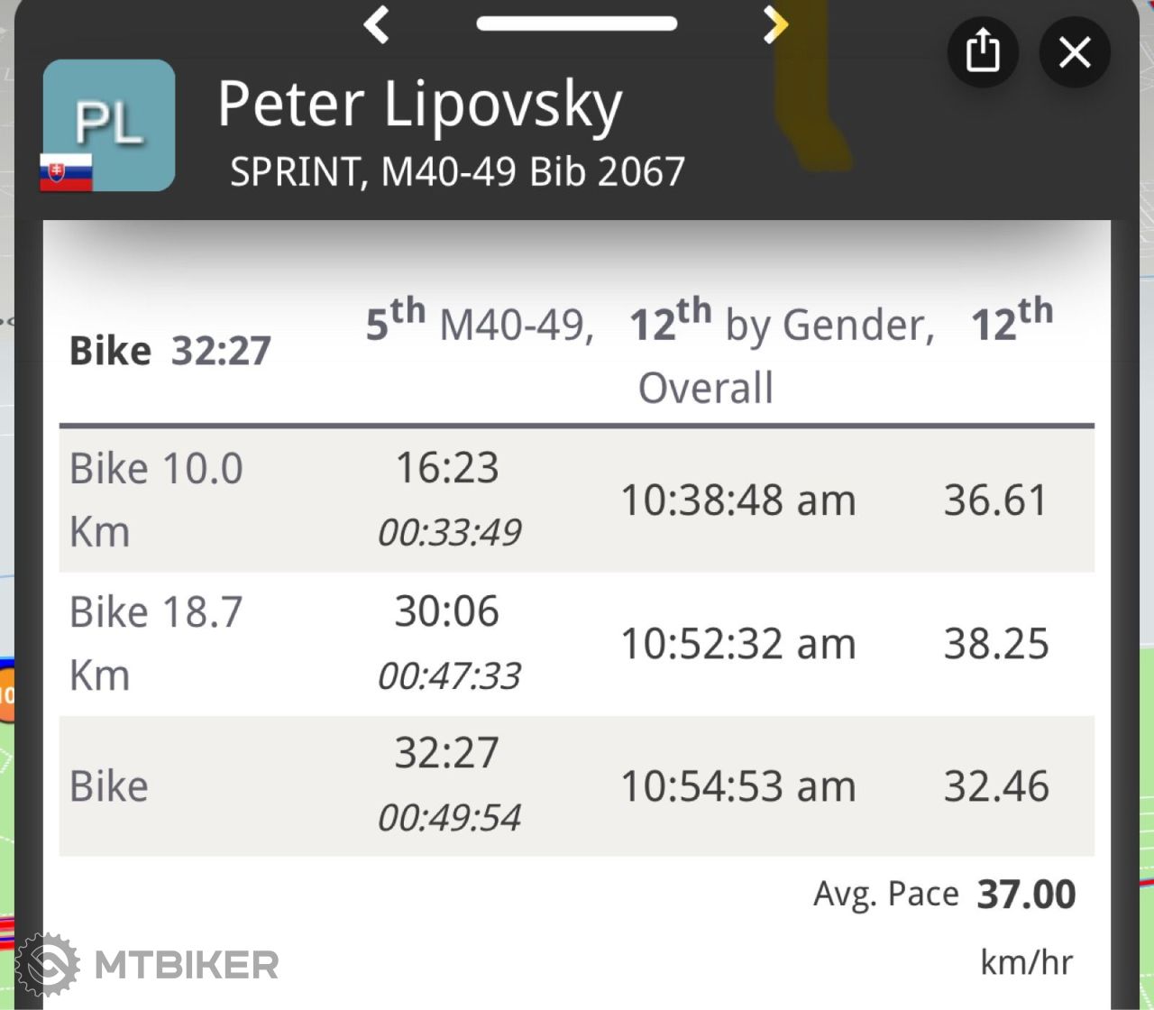Viewport: 1154px width, 1010px height.
Task: Tap the 38.25 speed value
Action: 996,644
